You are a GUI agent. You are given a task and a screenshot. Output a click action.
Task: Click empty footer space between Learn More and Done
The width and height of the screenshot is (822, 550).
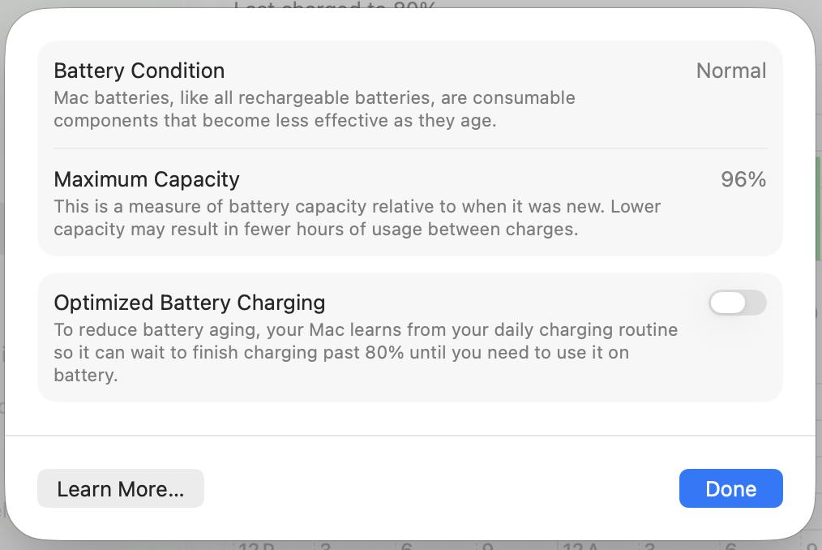[x=441, y=488]
